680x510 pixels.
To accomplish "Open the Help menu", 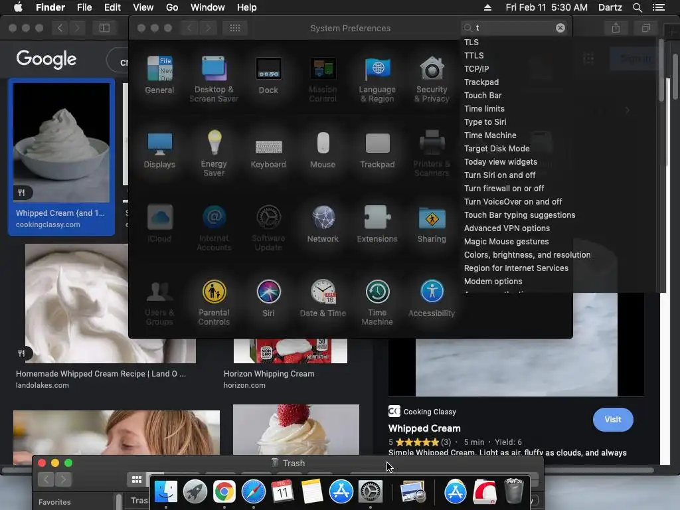I will point(247,7).
